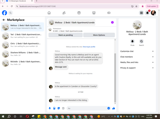Viewport: 160px width, 119px height.
Task: Go back using browser back arrow
Action: pyautogui.click(x=3, y=6)
